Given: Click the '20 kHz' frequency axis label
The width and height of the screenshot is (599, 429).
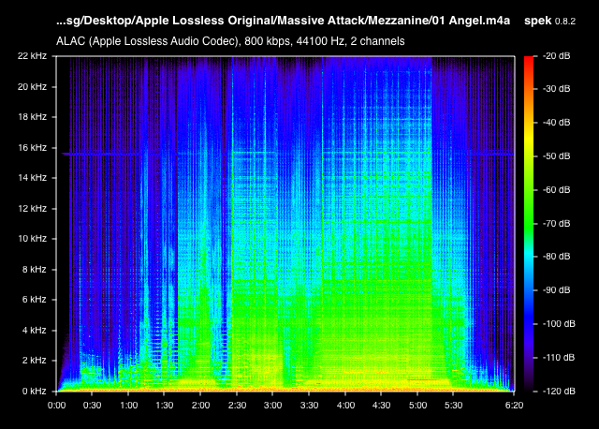Looking at the screenshot, I should 32,87.
